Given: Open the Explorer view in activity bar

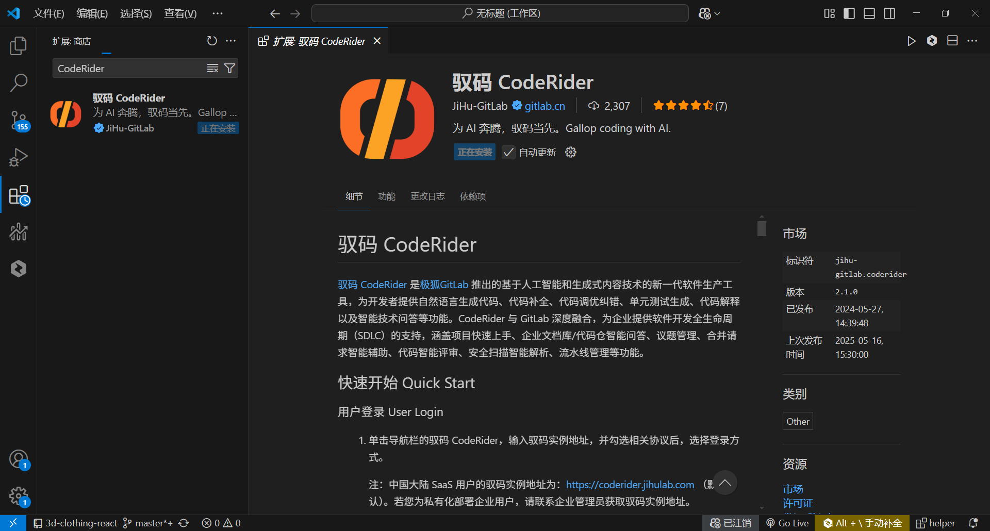Looking at the screenshot, I should [19, 46].
